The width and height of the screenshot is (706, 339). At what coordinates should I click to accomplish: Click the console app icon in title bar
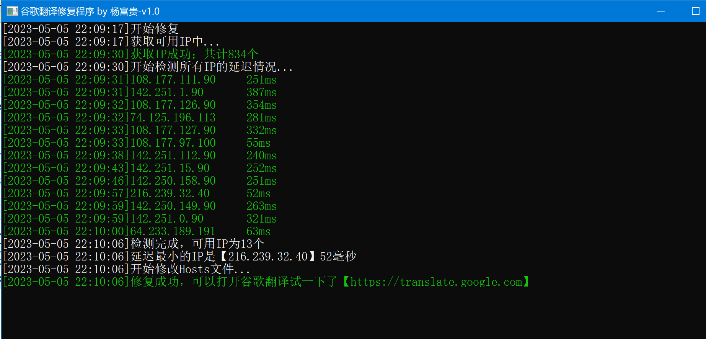pos(12,11)
